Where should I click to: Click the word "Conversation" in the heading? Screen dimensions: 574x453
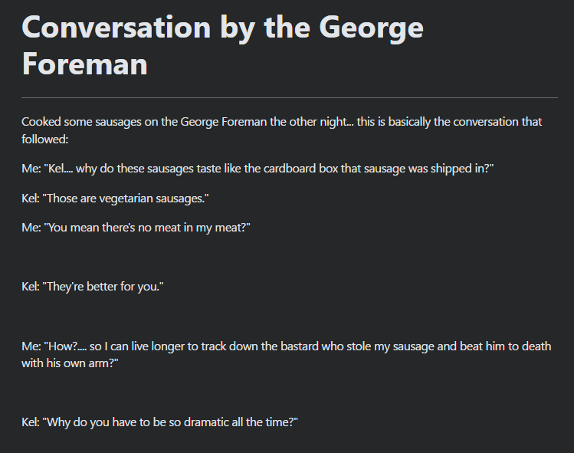[116, 28]
